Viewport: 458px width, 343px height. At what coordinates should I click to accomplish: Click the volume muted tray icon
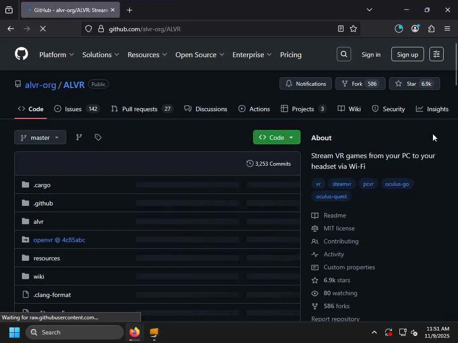coord(414,332)
